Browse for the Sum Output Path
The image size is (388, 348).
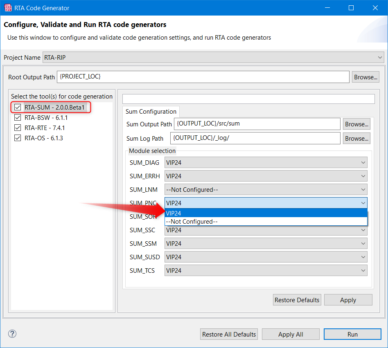click(x=356, y=124)
